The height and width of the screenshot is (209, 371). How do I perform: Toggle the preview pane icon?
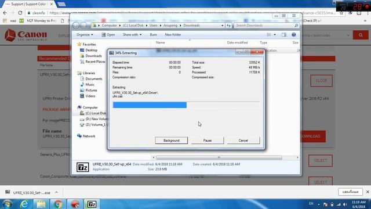coord(284,35)
